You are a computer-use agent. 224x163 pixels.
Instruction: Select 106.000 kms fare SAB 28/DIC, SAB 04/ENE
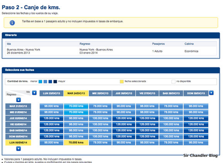pyautogui.click(x=171, y=130)
